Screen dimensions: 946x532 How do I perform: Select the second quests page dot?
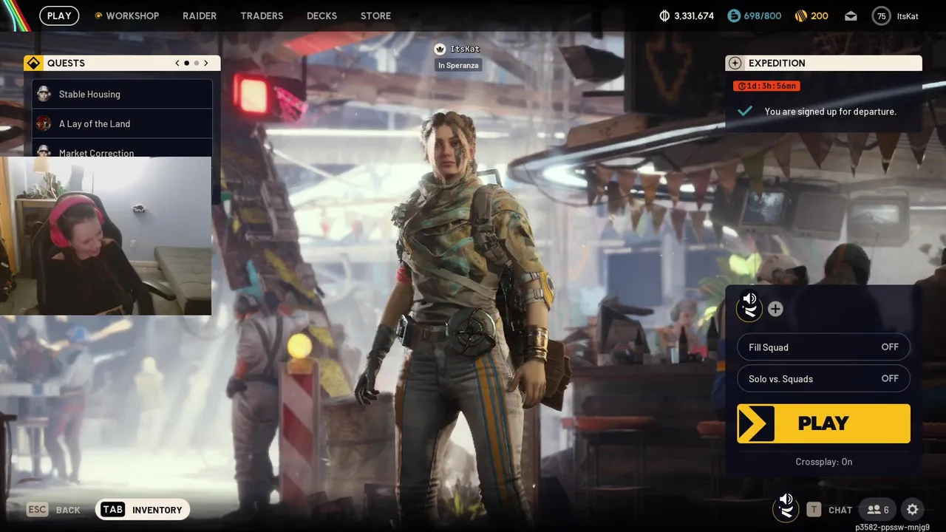(196, 63)
